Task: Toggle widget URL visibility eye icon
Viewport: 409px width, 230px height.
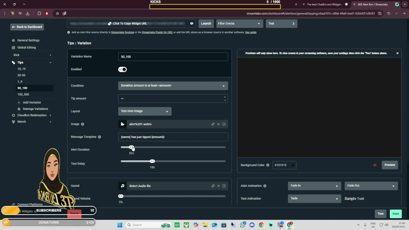Action: tap(192, 24)
